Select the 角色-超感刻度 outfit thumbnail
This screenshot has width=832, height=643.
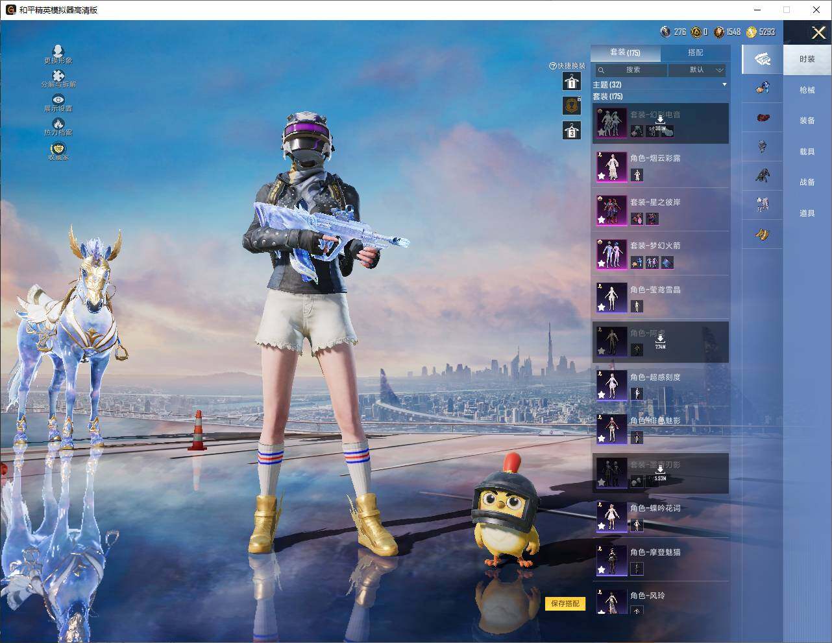point(611,385)
